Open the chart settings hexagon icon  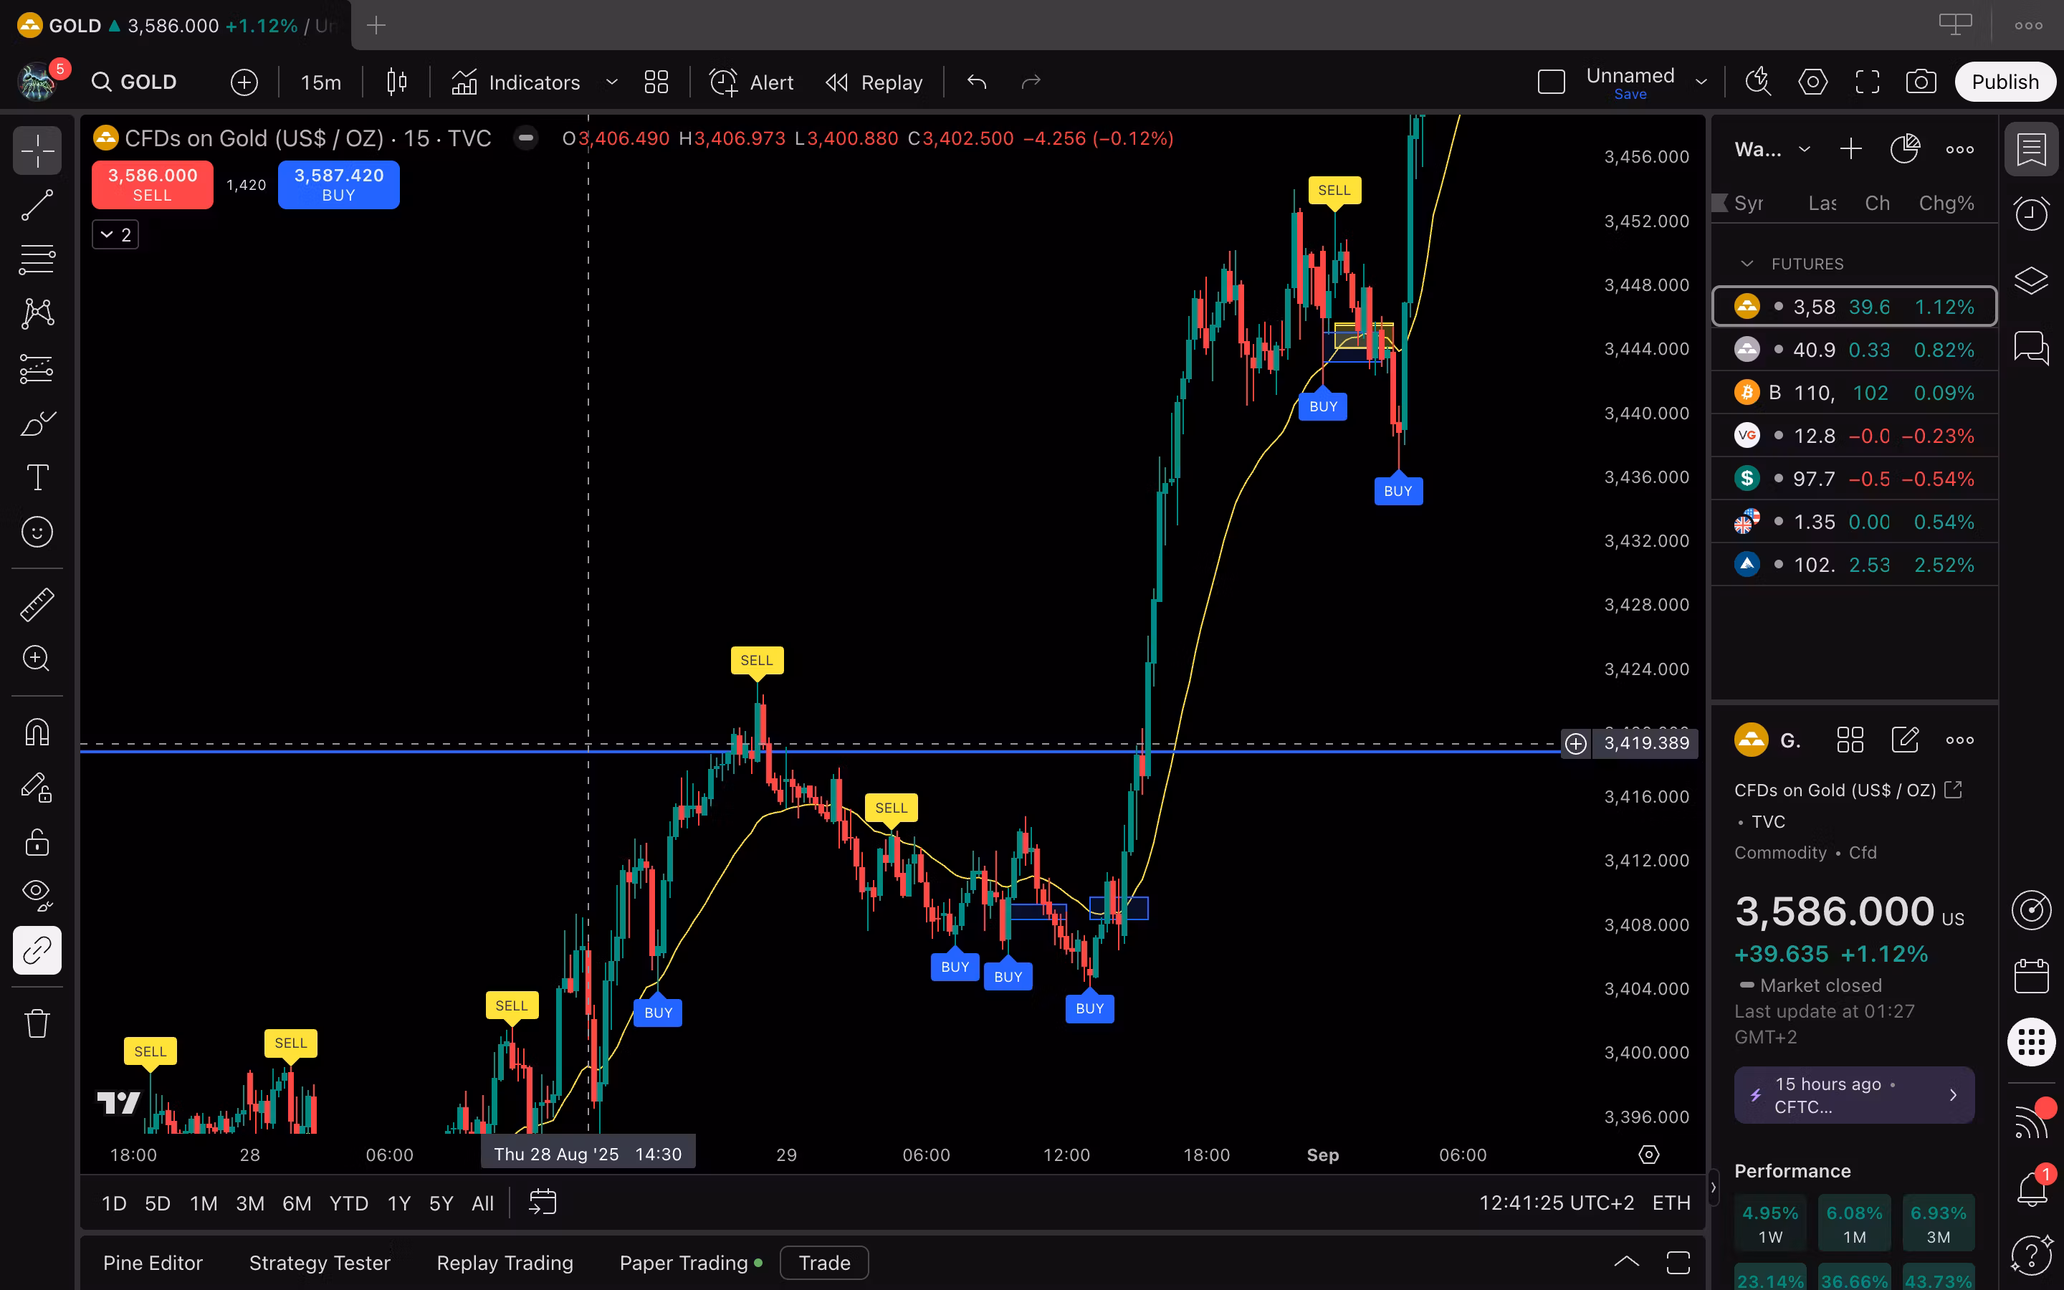1812,82
